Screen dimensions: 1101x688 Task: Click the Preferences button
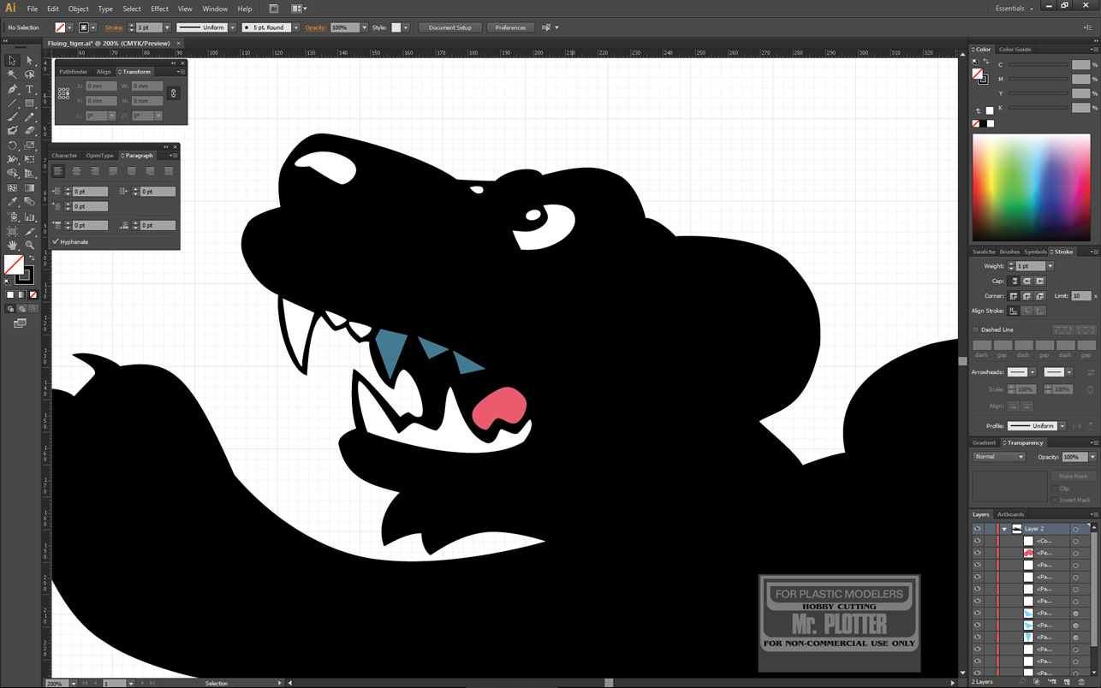[x=510, y=27]
